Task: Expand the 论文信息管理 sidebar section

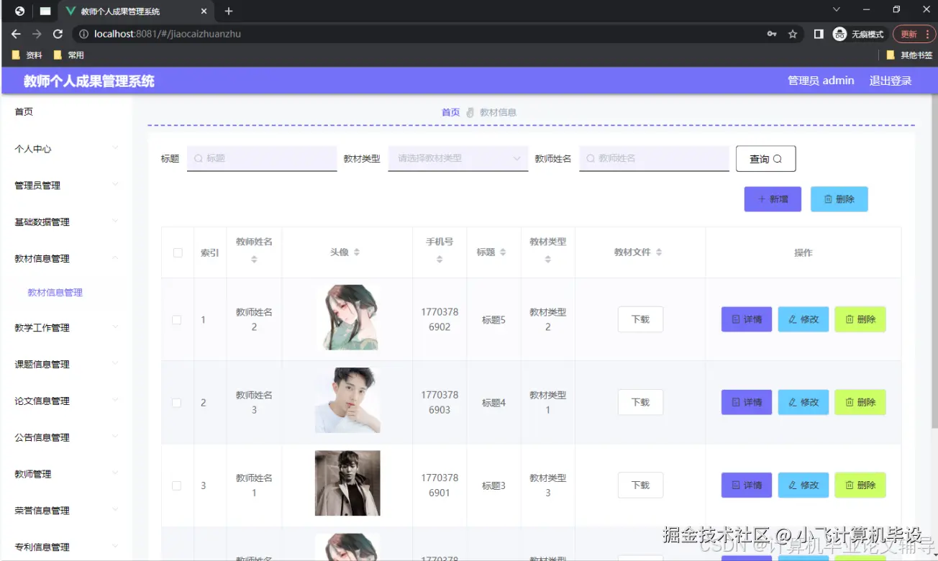Action: pos(41,401)
